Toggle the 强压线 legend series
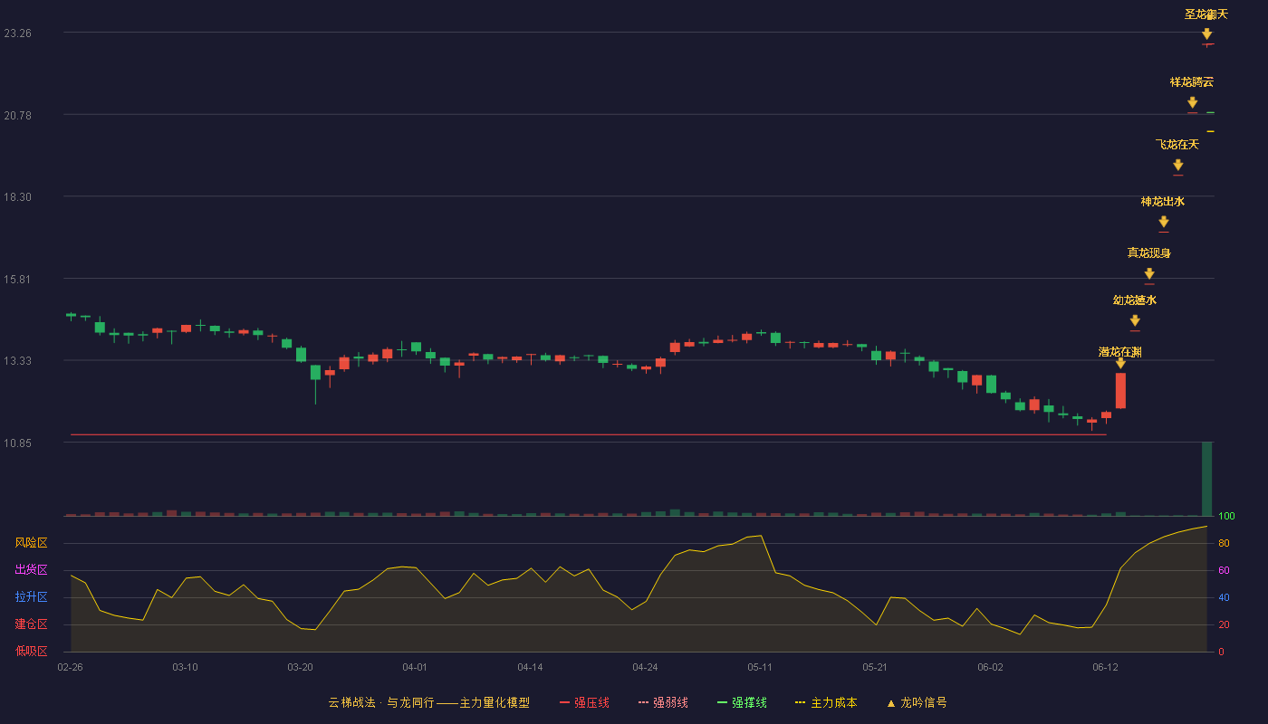The image size is (1268, 724). pos(584,702)
